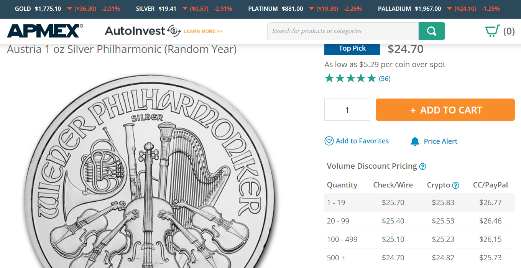Click the AutoInvest dollar cycle icon
521x268 pixels.
coord(174,31)
